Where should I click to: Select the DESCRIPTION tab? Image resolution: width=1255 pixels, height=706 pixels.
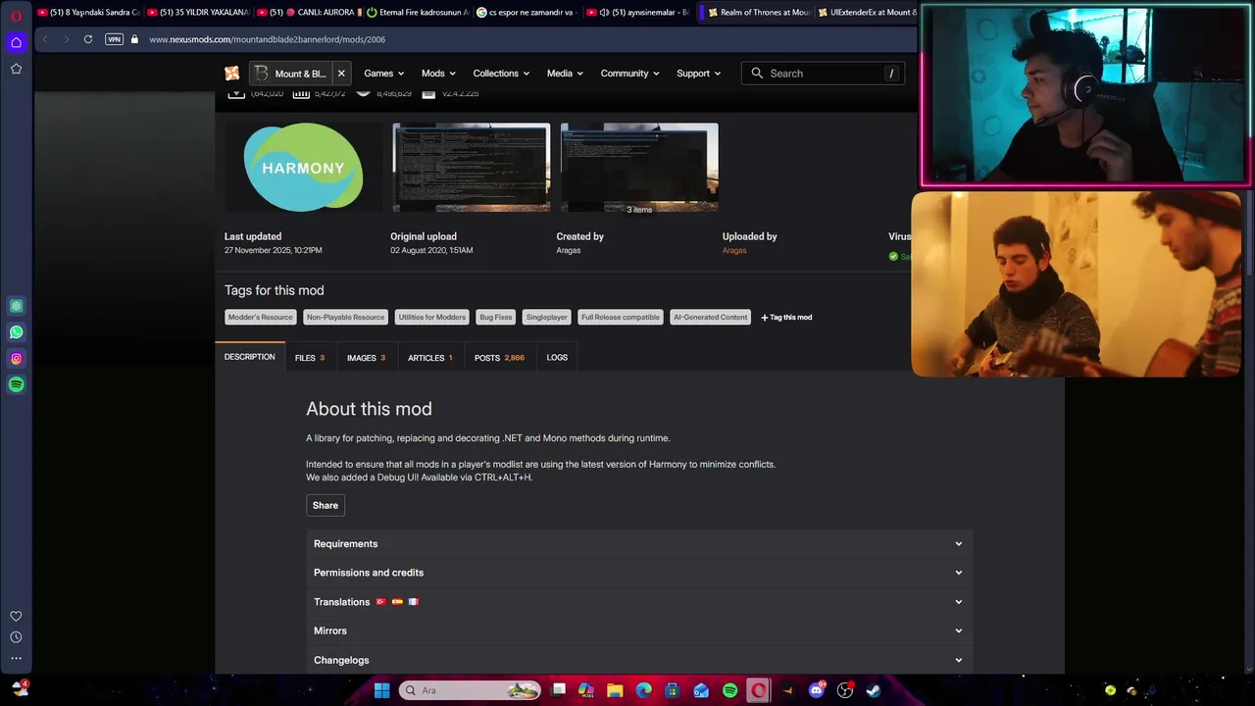pos(249,357)
